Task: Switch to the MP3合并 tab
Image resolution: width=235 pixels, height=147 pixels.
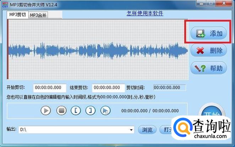Action: (x=38, y=15)
